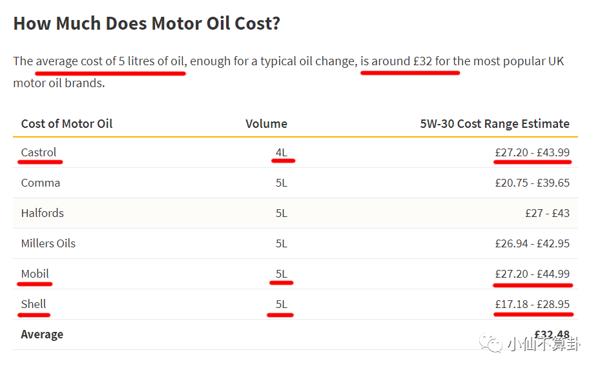
Task: Select the Comma brand row
Action: (x=41, y=183)
